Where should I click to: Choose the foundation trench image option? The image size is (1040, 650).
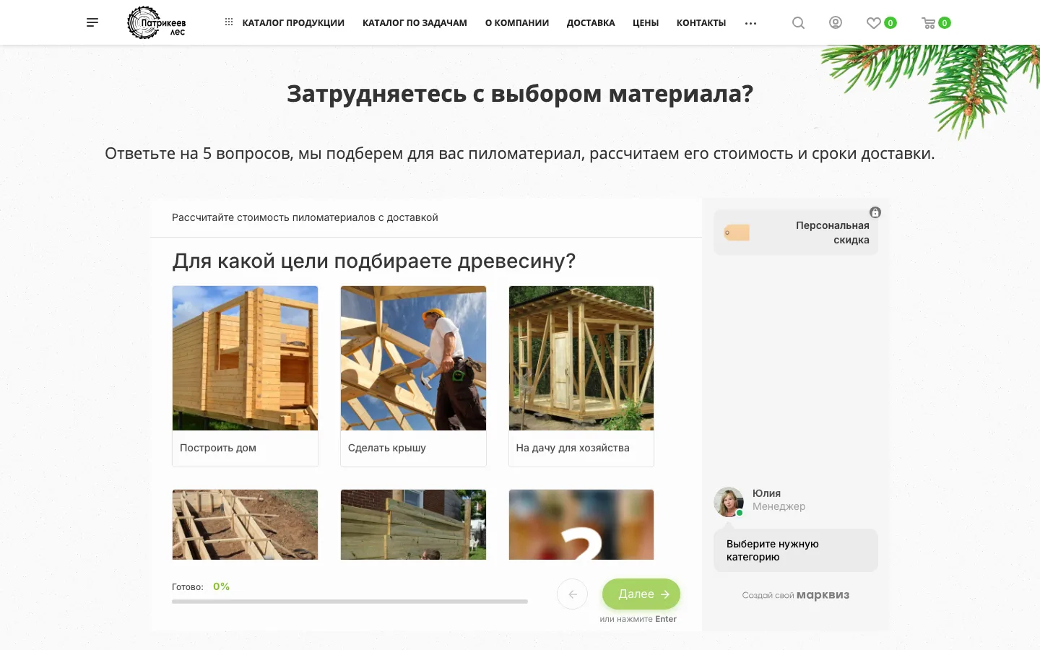tap(245, 524)
